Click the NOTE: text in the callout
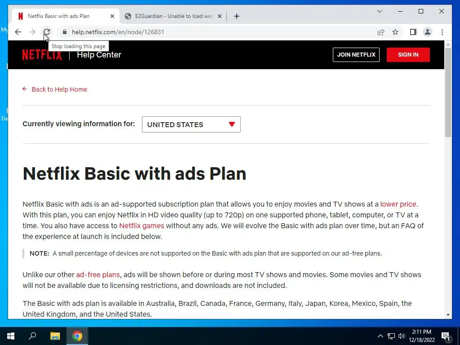Screen dimensions: 460x345 (x=40, y=253)
